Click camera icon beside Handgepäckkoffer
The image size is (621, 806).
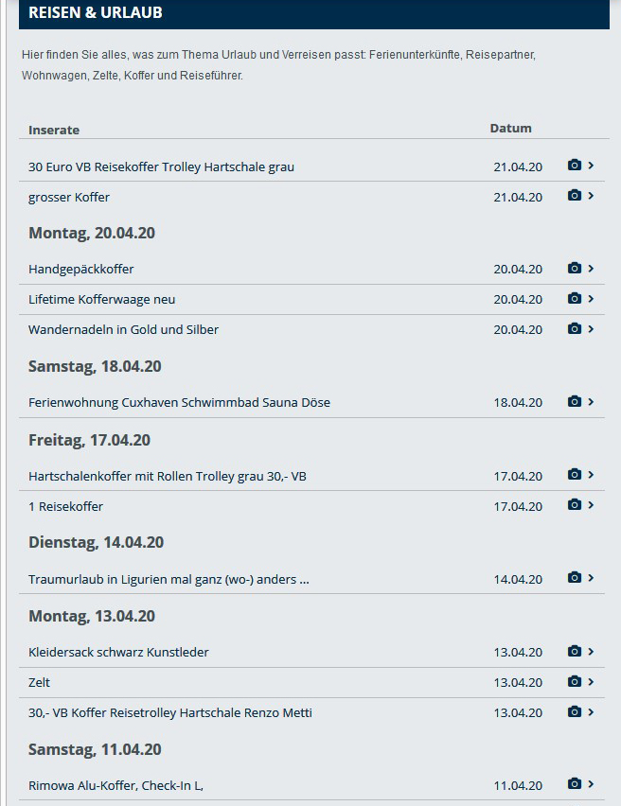574,269
